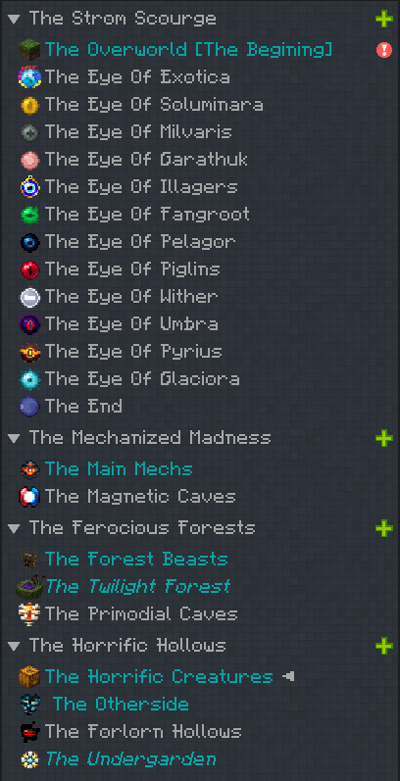Select the magnet icon next to Magnetic Caves
The image size is (400, 781).
click(29, 496)
